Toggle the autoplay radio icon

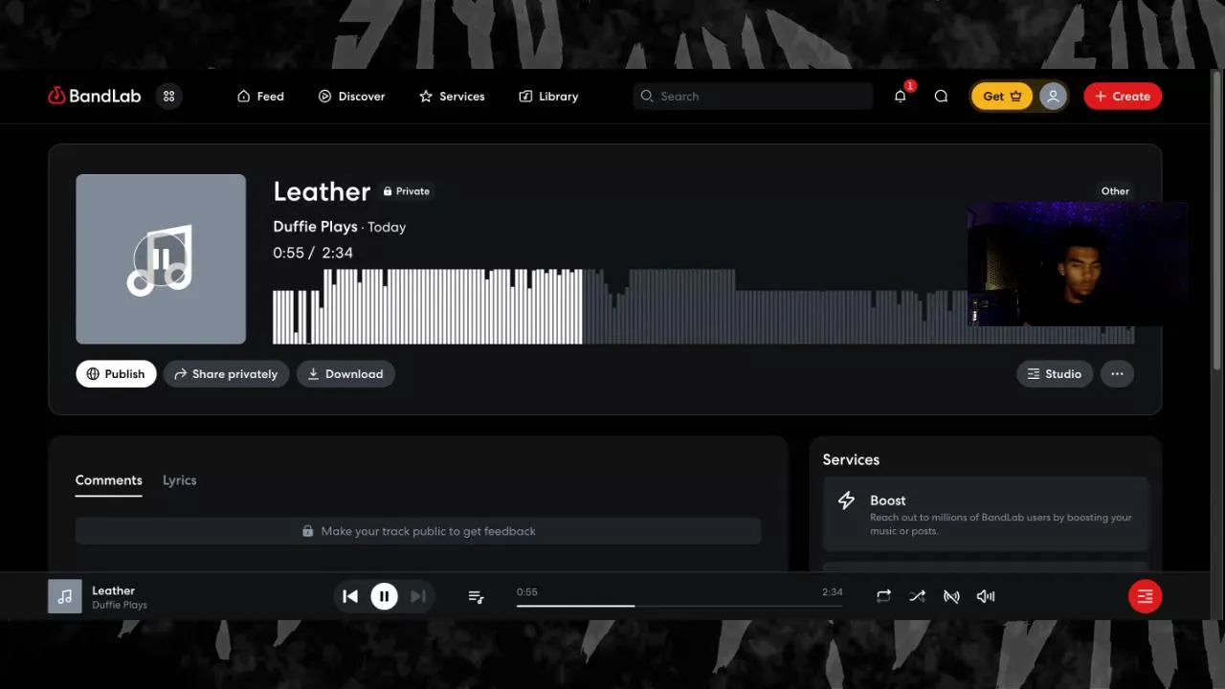tap(951, 596)
